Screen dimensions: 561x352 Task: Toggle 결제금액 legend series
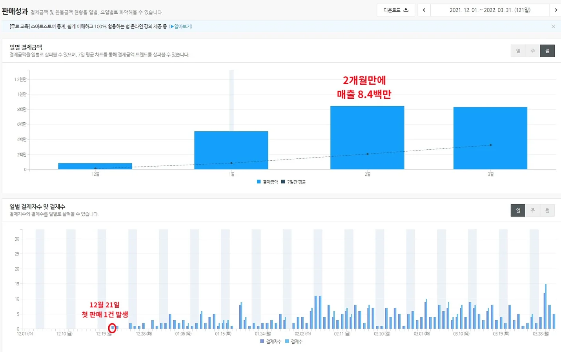267,182
